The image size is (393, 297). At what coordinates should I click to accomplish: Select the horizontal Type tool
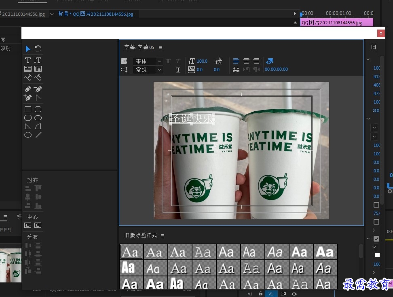click(28, 60)
